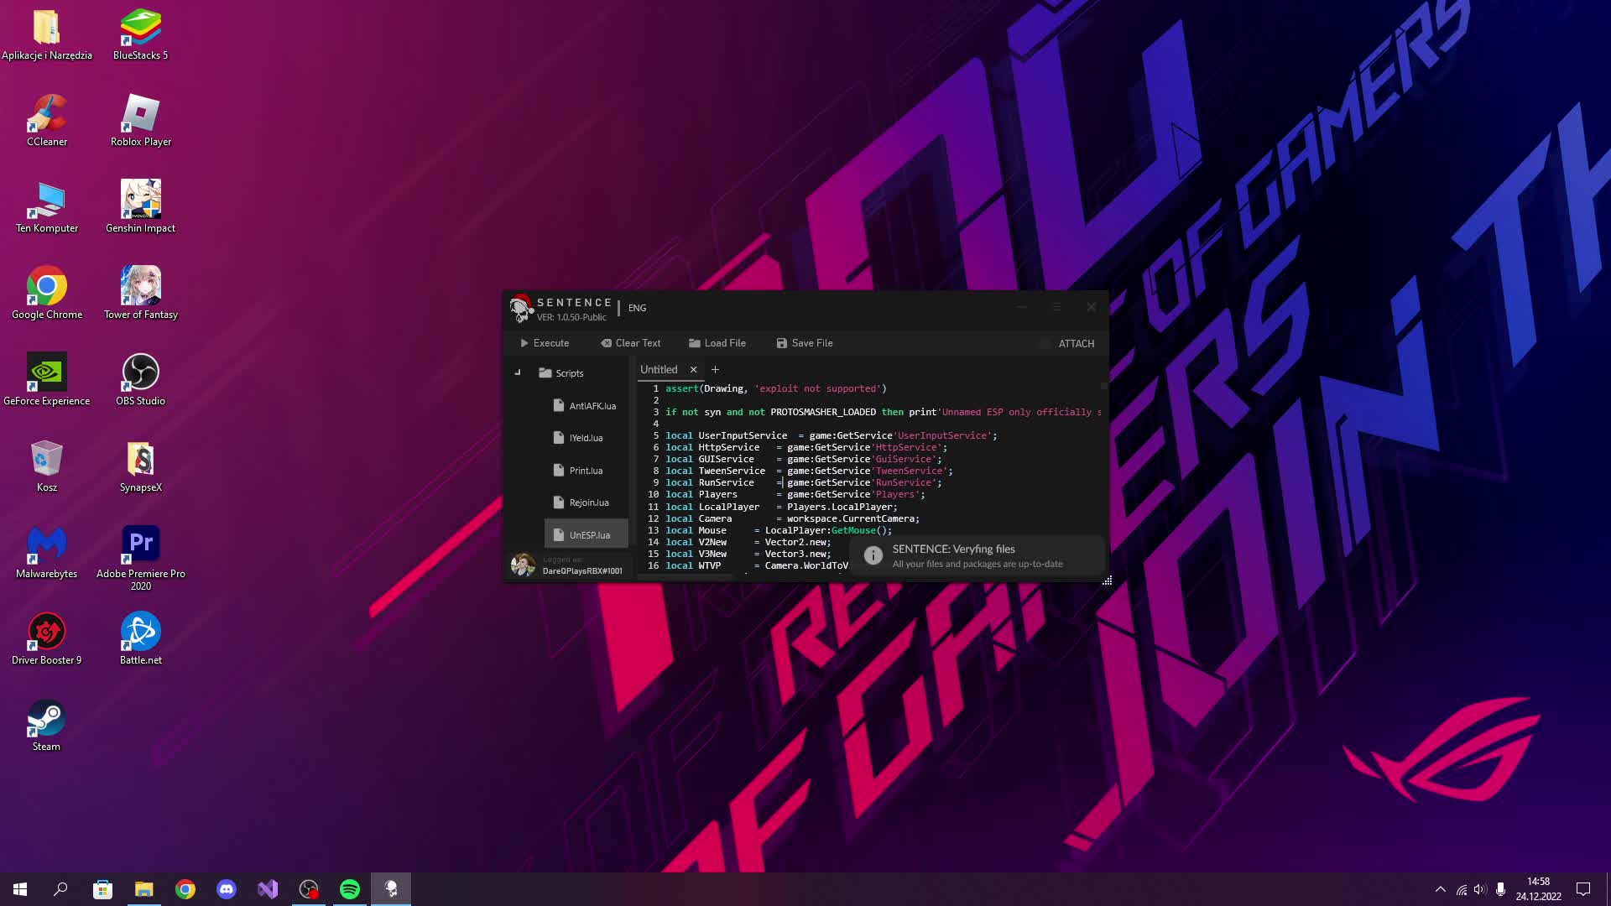This screenshot has height=906, width=1611.
Task: Click the collapse sidebar arrow
Action: click(x=517, y=372)
